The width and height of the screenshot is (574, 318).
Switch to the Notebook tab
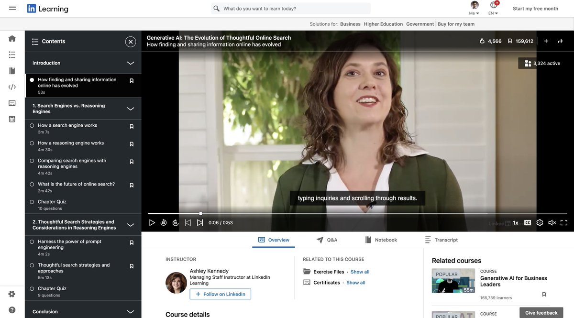point(381,240)
